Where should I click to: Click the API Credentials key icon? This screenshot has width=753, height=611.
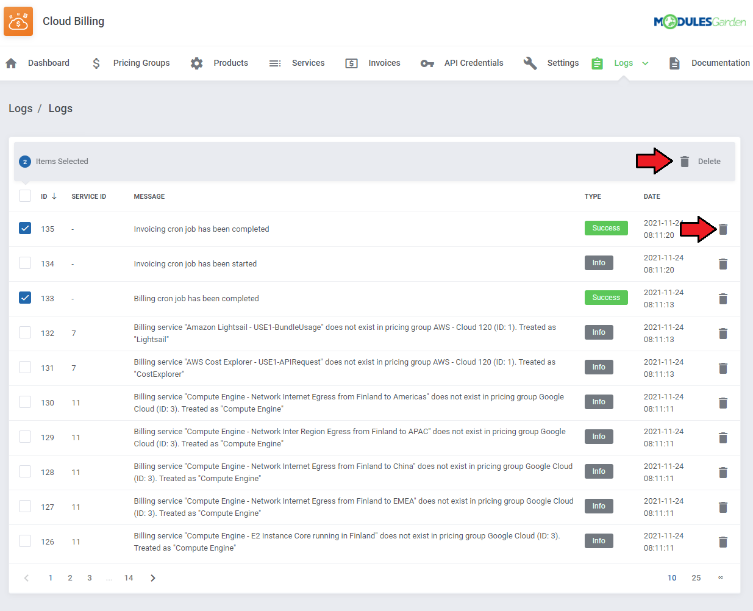(x=427, y=63)
